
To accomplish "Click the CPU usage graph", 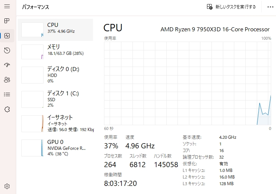I will click(x=187, y=83).
